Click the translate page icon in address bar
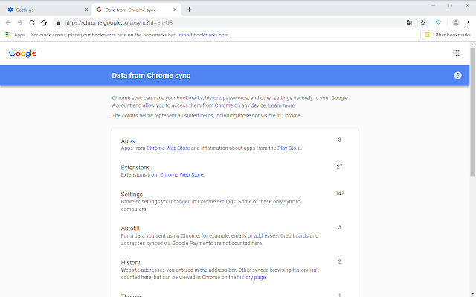 (409, 22)
